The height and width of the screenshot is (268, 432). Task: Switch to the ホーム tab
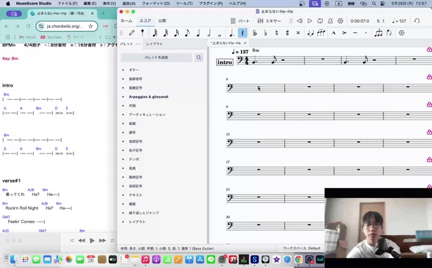126,21
